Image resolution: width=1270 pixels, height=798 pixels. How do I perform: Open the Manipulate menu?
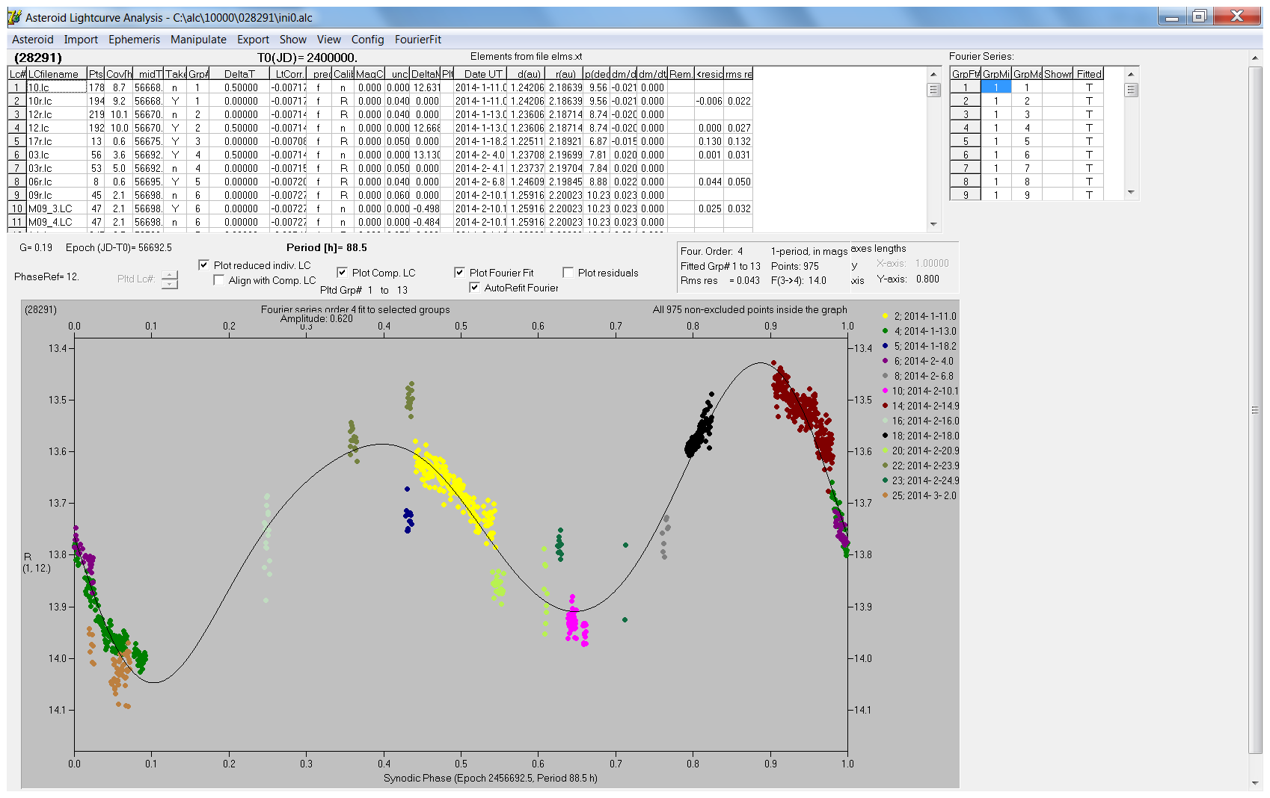[x=198, y=40]
